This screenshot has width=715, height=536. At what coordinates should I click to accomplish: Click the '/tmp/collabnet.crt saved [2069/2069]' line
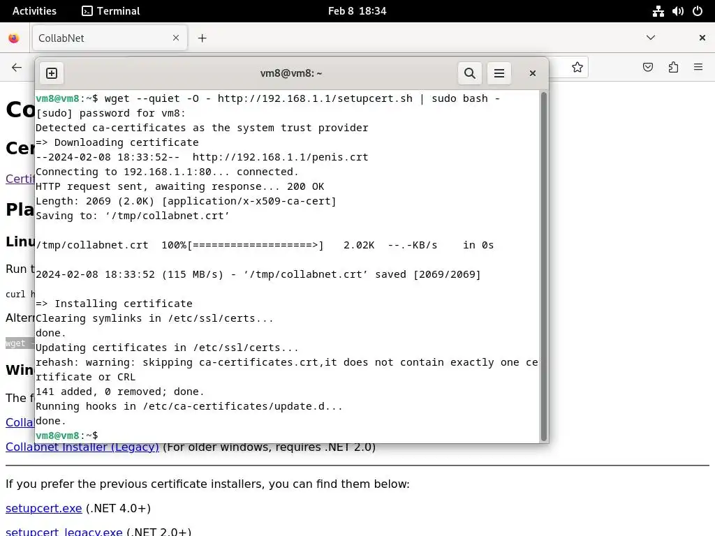258,274
